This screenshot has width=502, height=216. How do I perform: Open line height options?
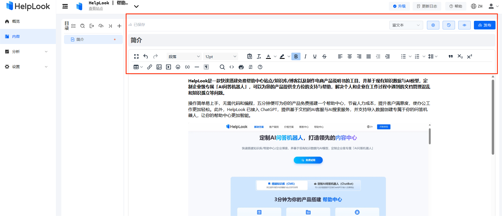[x=433, y=56]
